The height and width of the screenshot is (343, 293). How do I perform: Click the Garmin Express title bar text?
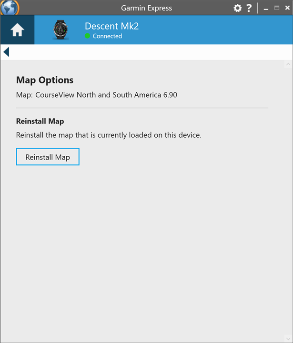[x=146, y=8]
